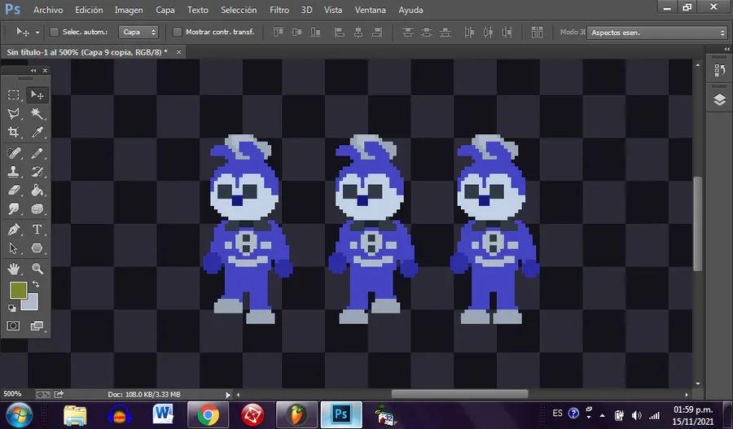Select the Type tool
This screenshot has width=733, height=429.
37,230
